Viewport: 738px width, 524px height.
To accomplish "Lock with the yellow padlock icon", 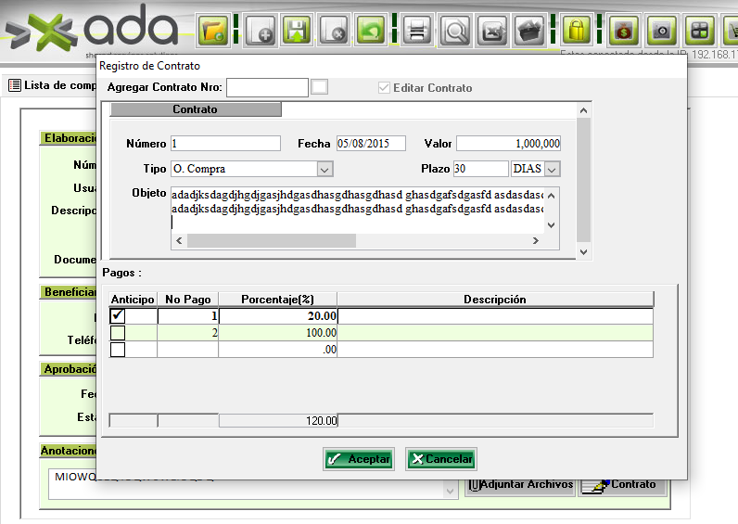I will click(x=577, y=31).
